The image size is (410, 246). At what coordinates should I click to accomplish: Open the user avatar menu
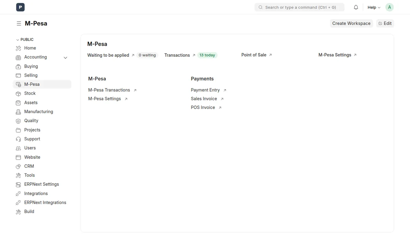pyautogui.click(x=389, y=7)
